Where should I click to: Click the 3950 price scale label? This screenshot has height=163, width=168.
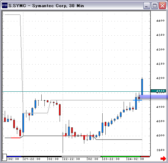click(160, 150)
